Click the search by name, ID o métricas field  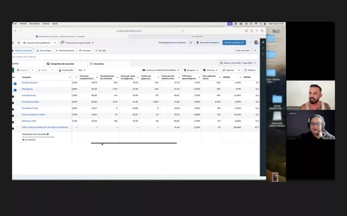point(135,57)
